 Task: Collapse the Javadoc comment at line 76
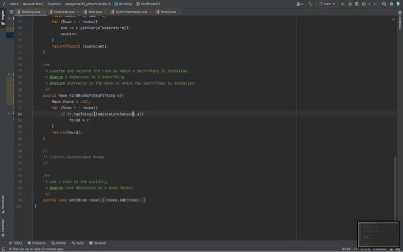(33, 65)
